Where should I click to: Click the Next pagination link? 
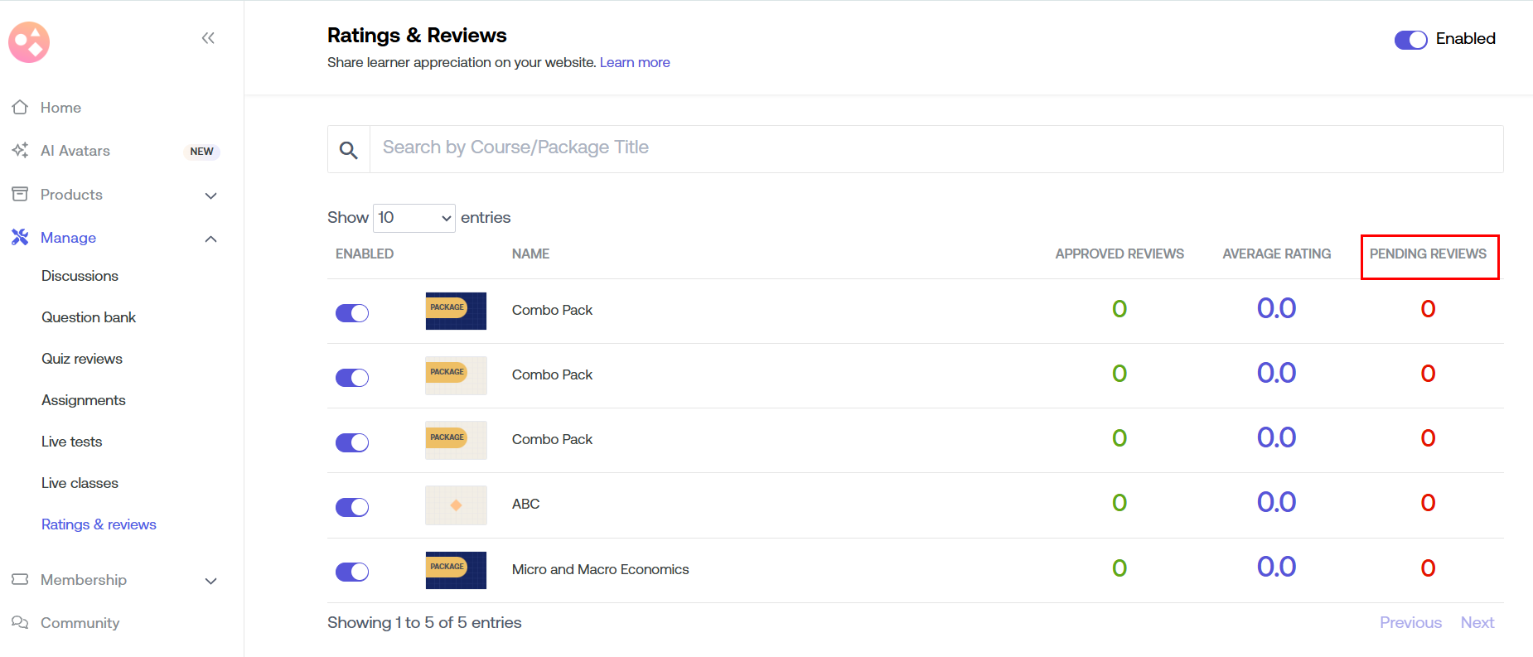1477,623
